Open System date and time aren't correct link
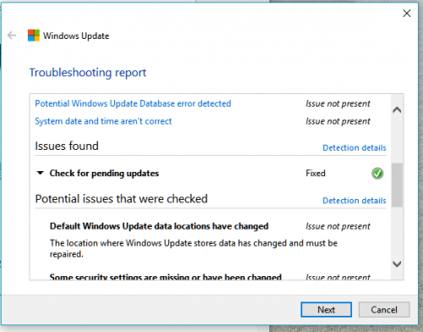Screen dimensions: 423x332 [x=103, y=121]
